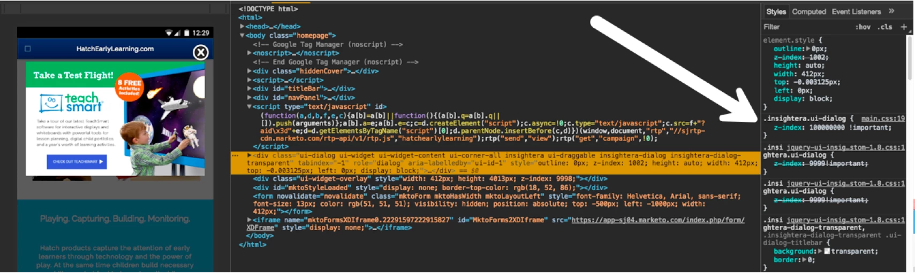Toggle the .cls class editor button
Screen dimensions: 915x275
pos(885,27)
